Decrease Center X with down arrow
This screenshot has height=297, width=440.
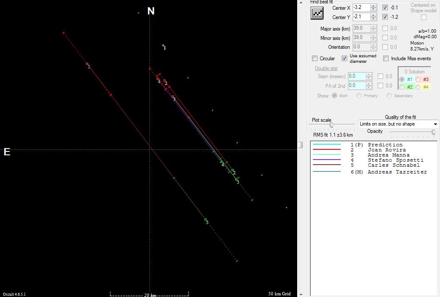(x=373, y=9)
